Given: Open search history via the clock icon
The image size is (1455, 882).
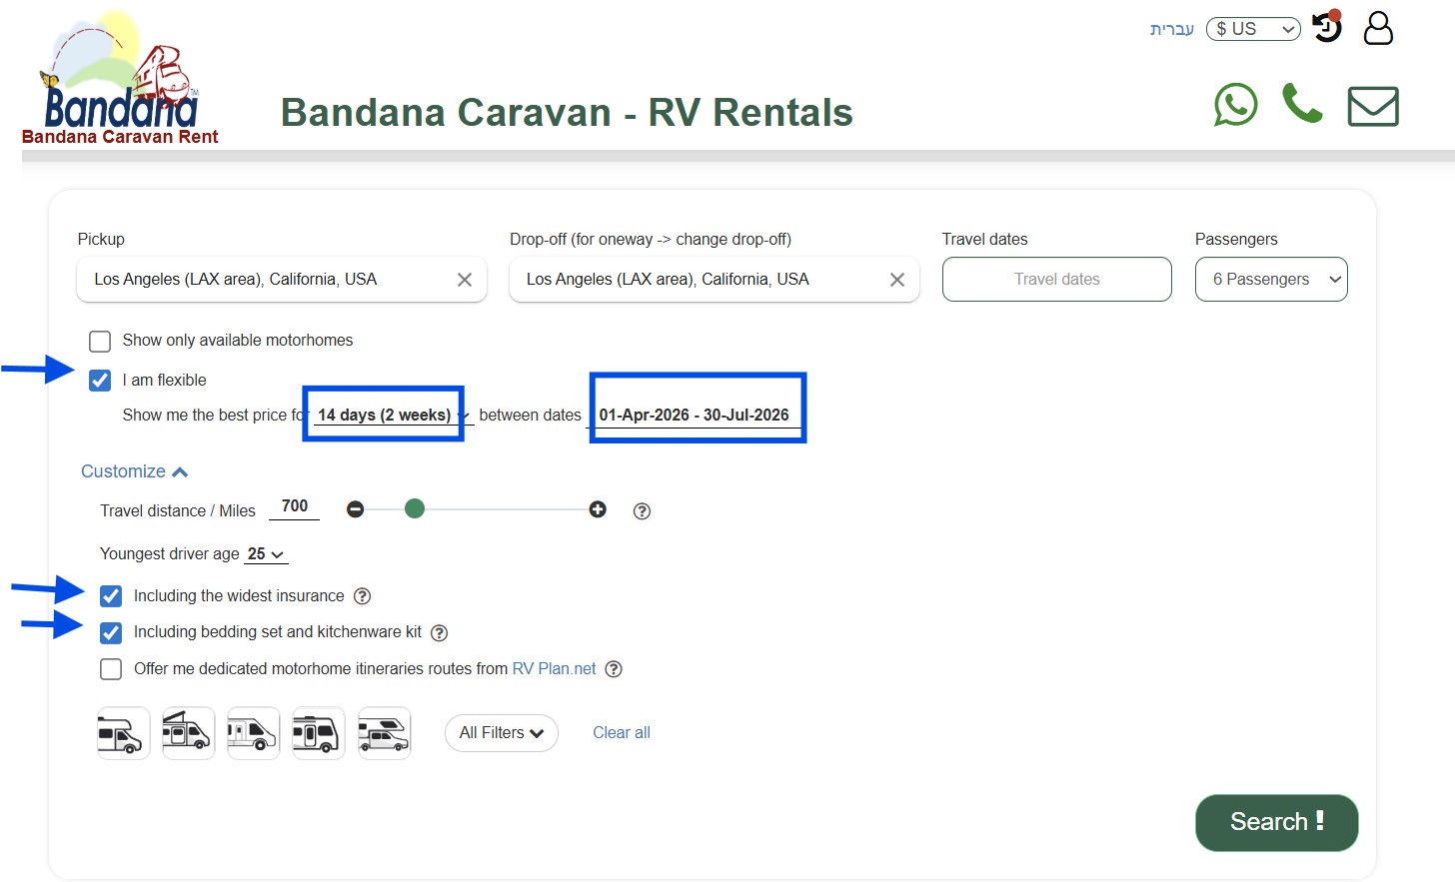Looking at the screenshot, I should pos(1327,28).
